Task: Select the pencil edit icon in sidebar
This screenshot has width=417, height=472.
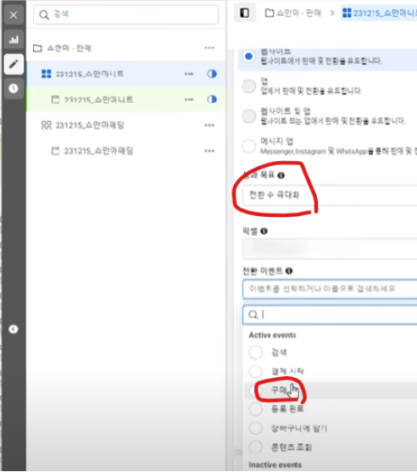Action: point(14,64)
